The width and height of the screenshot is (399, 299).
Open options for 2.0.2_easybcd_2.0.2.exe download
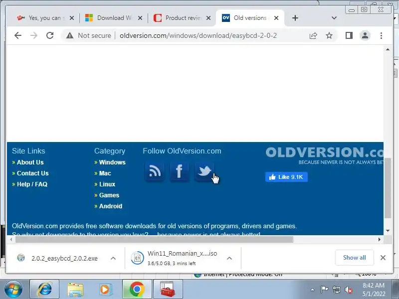(x=113, y=258)
